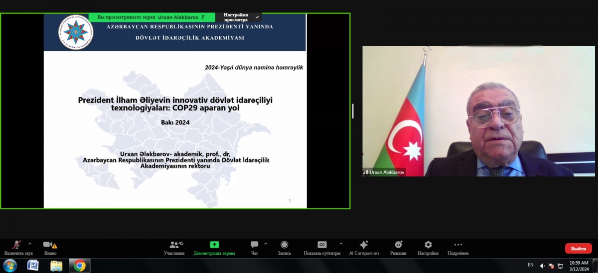Image resolution: width=598 pixels, height=273 pixels.
Task: Open Настройки gear settings
Action: (x=428, y=248)
